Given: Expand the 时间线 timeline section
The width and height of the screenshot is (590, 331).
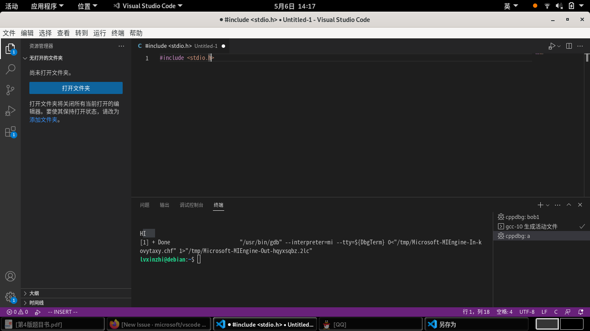Looking at the screenshot, I should [x=35, y=303].
